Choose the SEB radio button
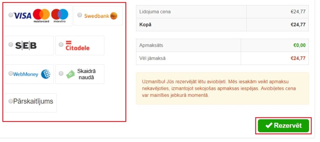The width and height of the screenshot is (320, 142). coord(11,45)
